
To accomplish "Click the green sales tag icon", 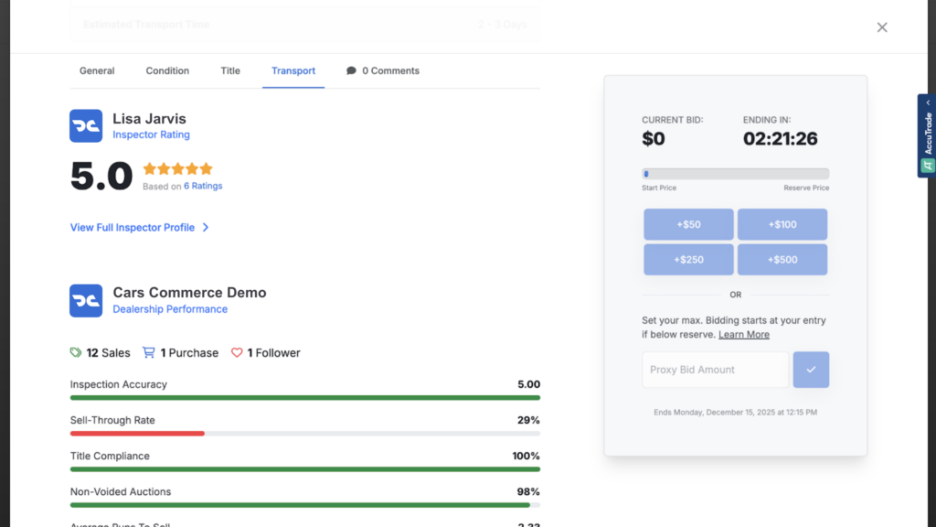I will (76, 352).
